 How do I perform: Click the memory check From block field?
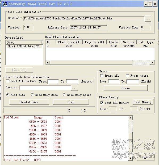[x=113, y=109]
